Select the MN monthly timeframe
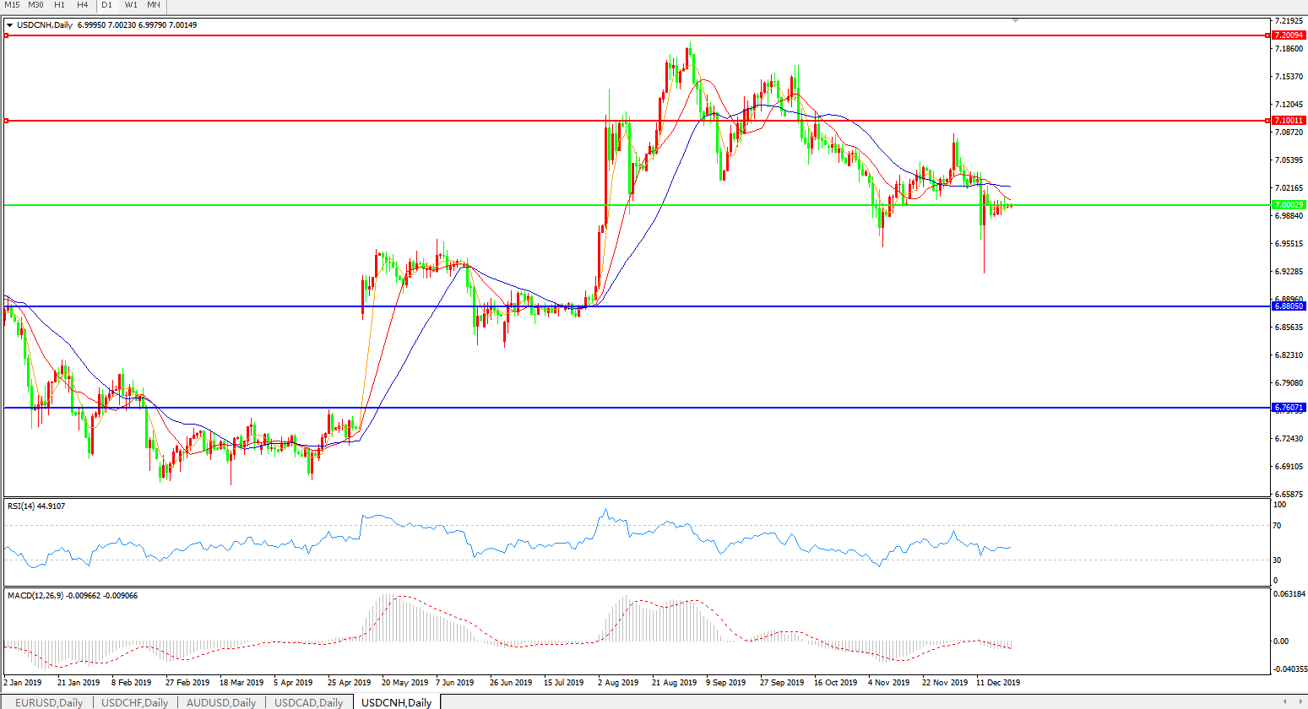Screen dimensions: 1308x709 point(154,5)
